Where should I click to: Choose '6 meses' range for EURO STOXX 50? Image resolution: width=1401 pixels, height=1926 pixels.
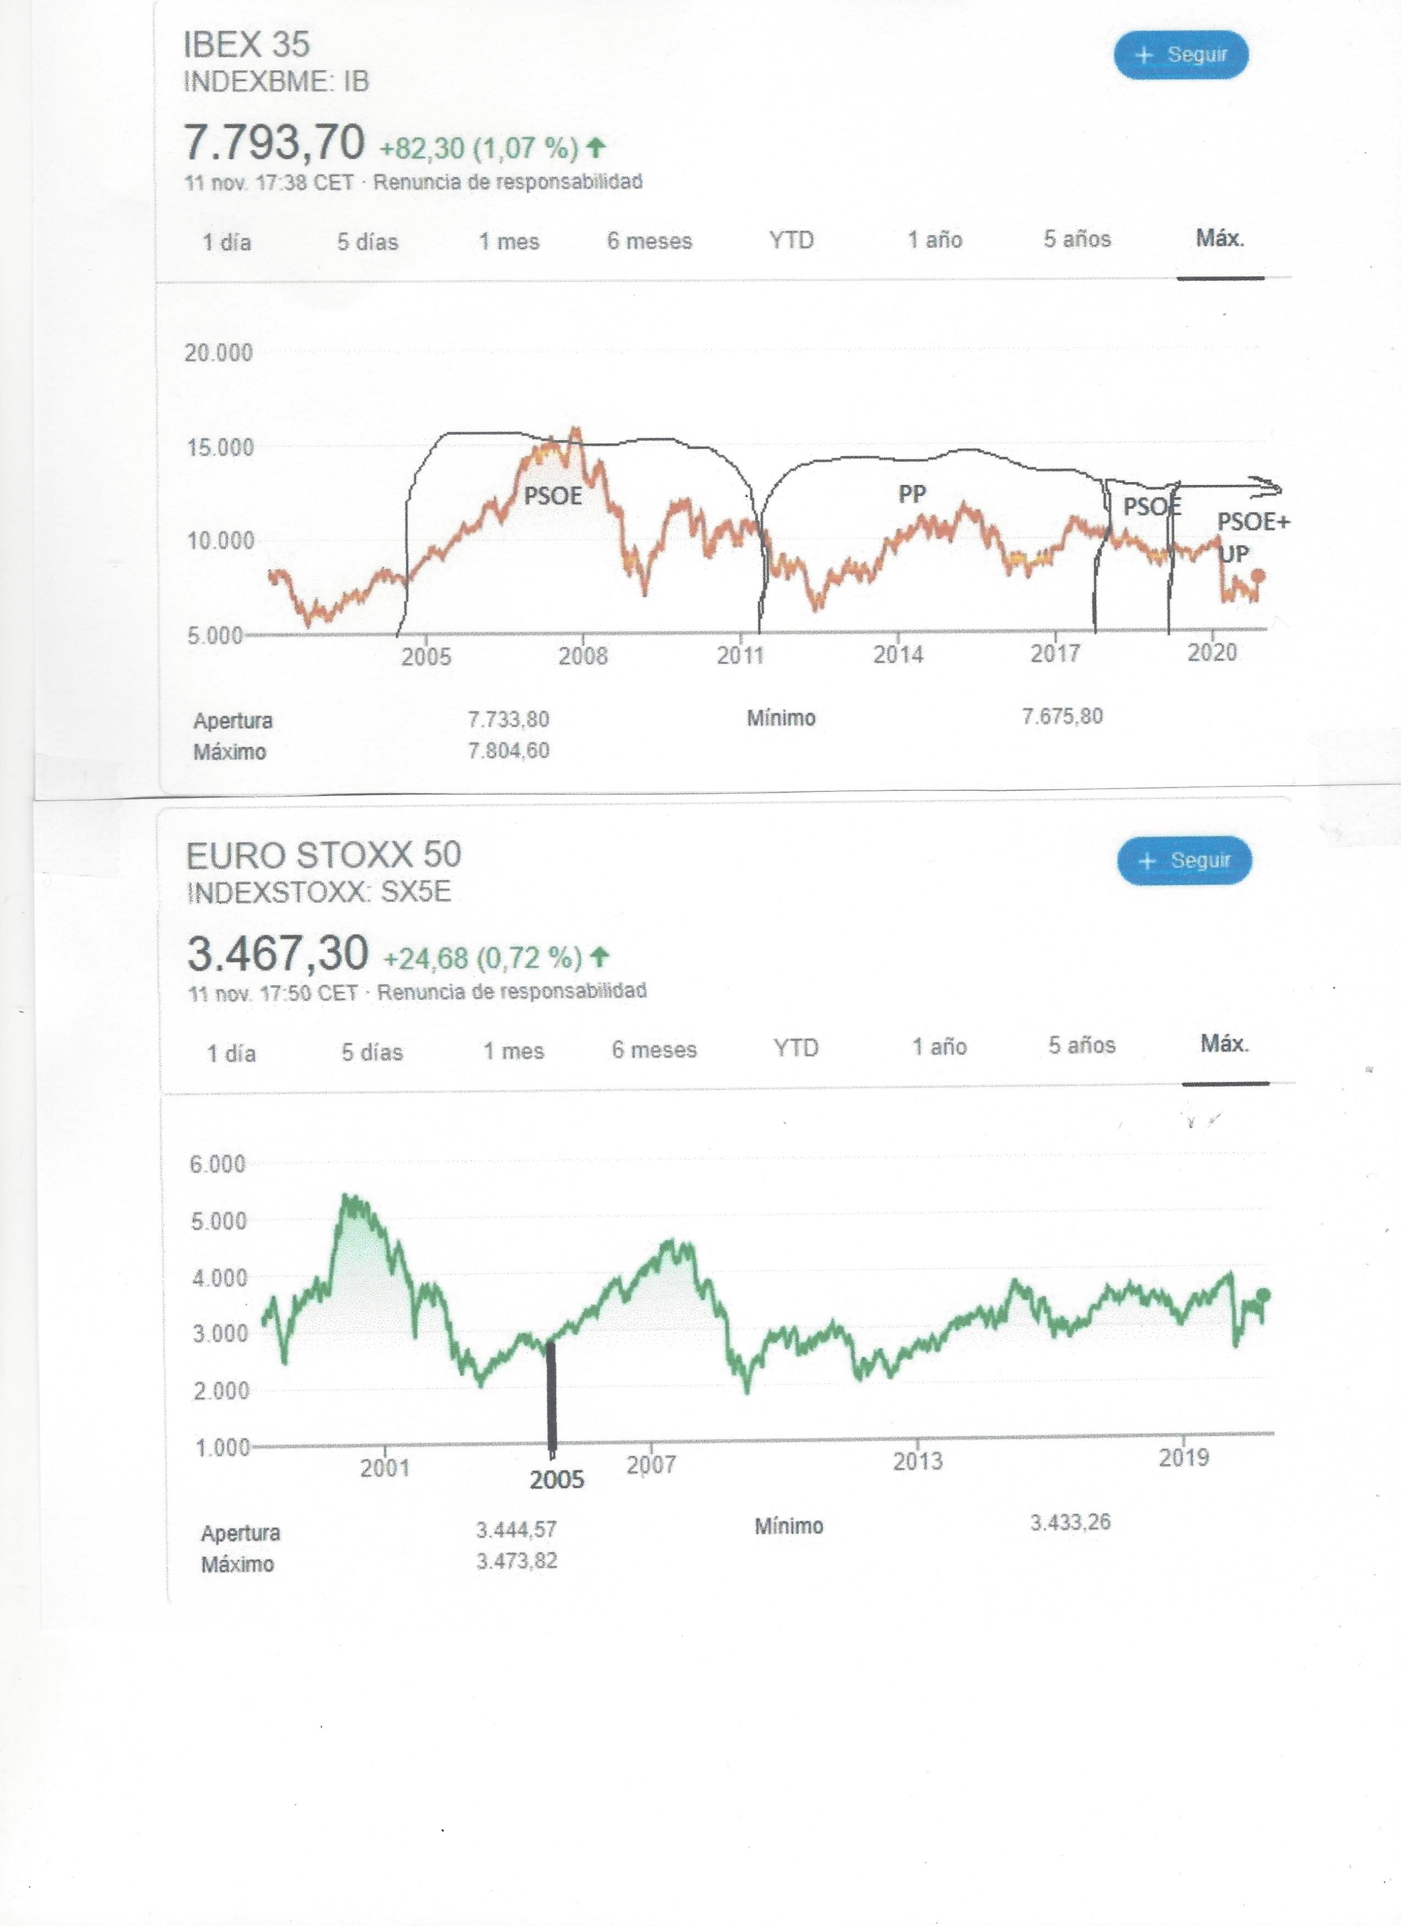coord(654,1049)
